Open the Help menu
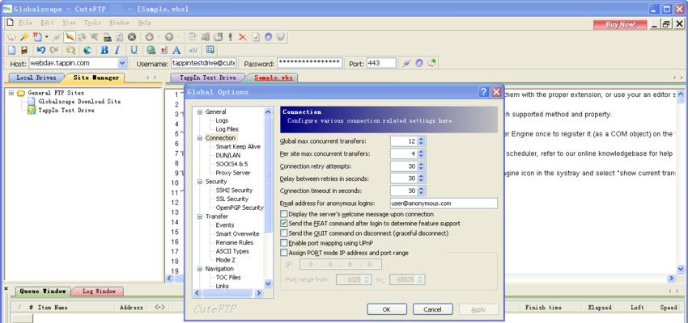The height and width of the screenshot is (323, 688). [x=144, y=23]
